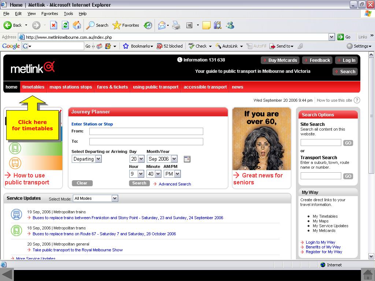This screenshot has height=281, width=375.
Task: Click the Back arrow in the browser toolbar
Action: [8, 25]
